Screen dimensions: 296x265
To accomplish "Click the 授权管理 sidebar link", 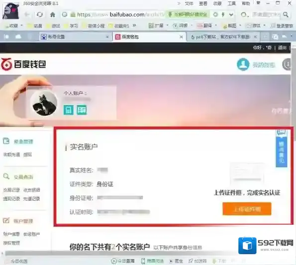I will coord(11,243).
